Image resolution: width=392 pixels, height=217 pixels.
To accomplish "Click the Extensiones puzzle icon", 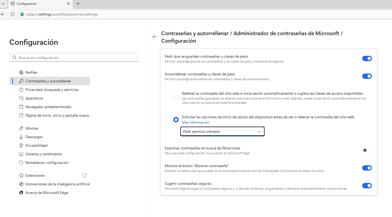I will [21, 175].
